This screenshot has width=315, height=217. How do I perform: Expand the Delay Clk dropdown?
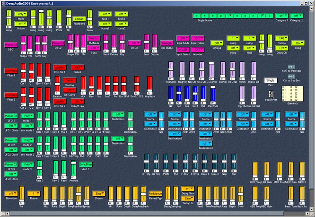[x=282, y=48]
